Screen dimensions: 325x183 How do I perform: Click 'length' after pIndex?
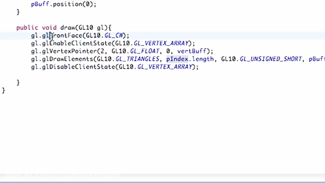[x=203, y=59]
